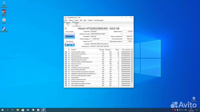The height and width of the screenshot is (112, 200).
Task: Click the Возможности S.M.A.R.T. field
Action: (x=111, y=46)
